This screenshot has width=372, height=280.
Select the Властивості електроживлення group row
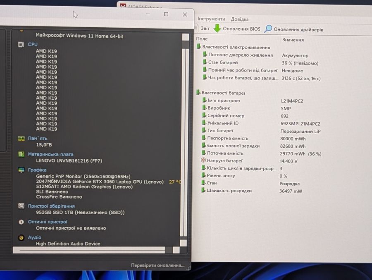[234, 47]
